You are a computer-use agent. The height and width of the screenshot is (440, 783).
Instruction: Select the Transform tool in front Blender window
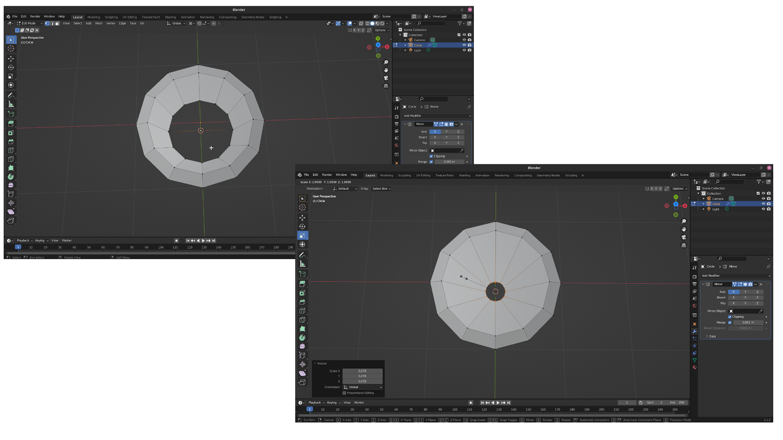click(x=302, y=244)
